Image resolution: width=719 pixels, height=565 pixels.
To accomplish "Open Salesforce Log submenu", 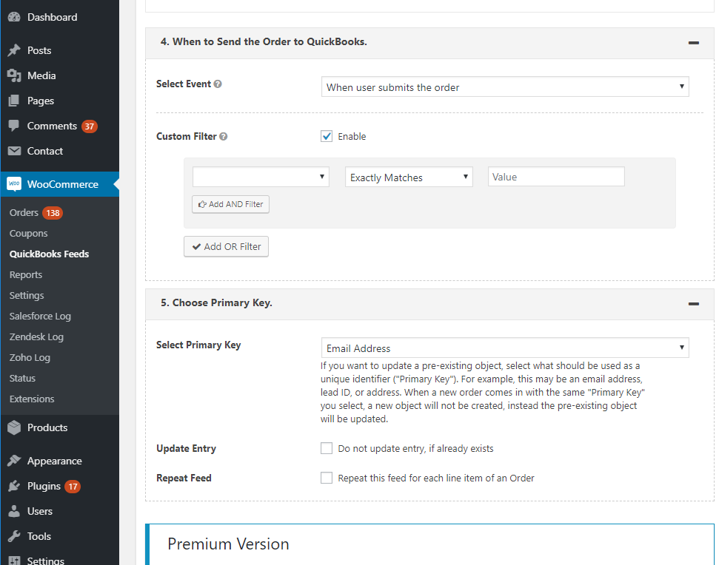I will [x=40, y=316].
